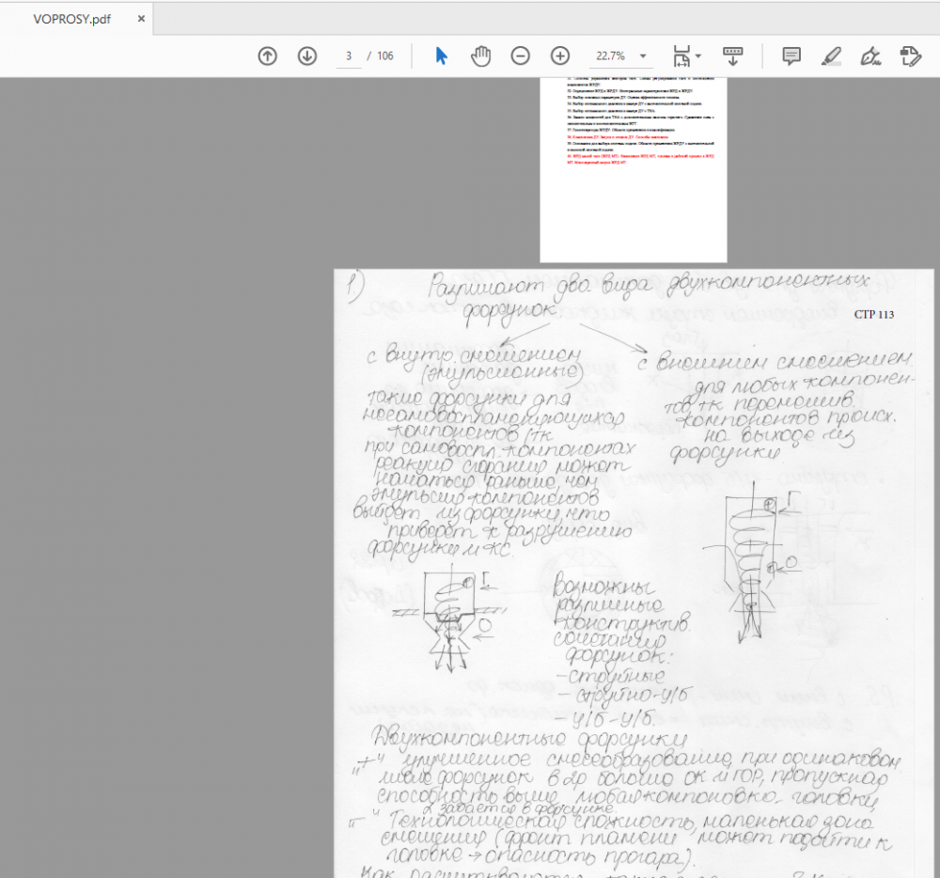Close the VOPROSY.pdf tab

142,19
